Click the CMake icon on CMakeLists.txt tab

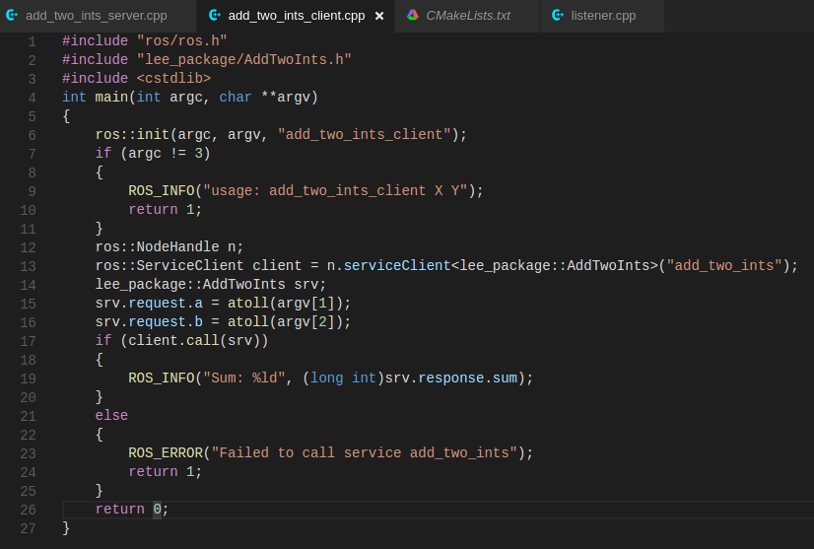tap(413, 16)
